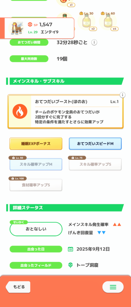Tap the location pin by トープ洞窟
Image resolution: width=131 pixels, height=307 pixels.
71,265
